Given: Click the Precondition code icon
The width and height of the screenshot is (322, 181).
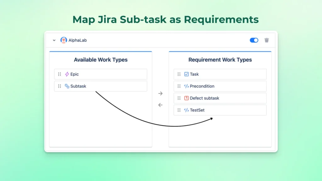Looking at the screenshot, I should [x=186, y=86].
